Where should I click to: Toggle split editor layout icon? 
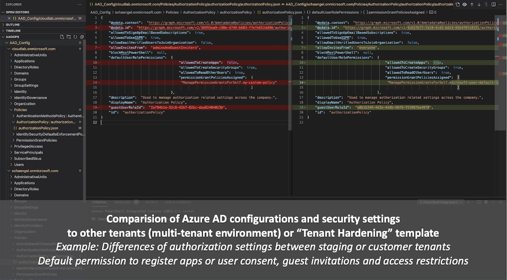pyautogui.click(x=493, y=5)
